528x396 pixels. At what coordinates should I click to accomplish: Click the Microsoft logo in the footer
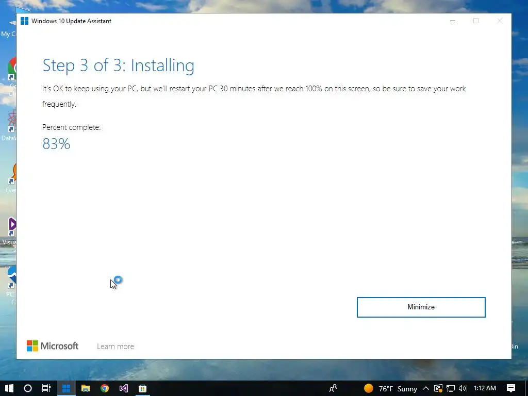pyautogui.click(x=53, y=346)
